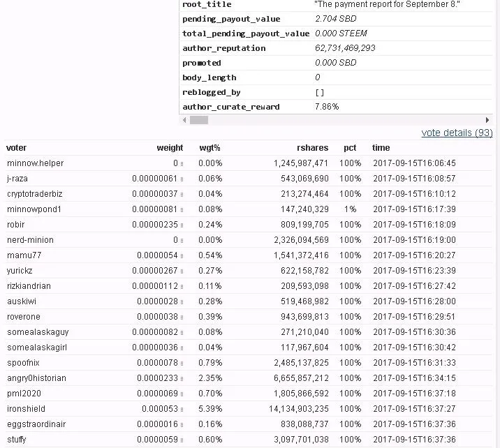Click rshares 3,097,701,038 for stuffy
This screenshot has width=500, height=448.
301,440
